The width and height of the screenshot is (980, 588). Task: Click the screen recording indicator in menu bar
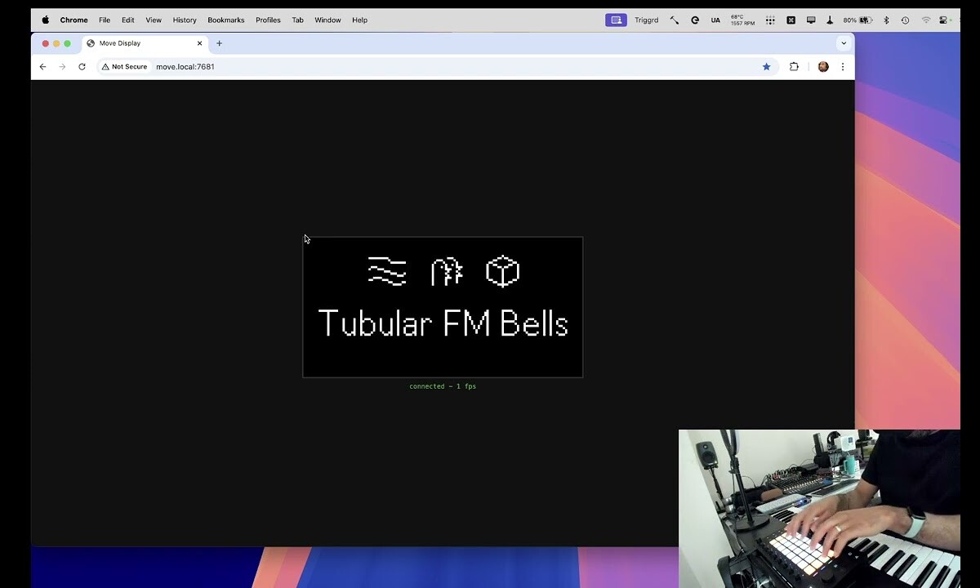click(616, 20)
